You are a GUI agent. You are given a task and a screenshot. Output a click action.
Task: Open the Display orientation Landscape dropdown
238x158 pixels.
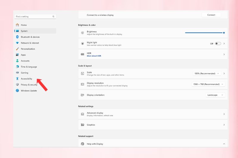pyautogui.click(x=215, y=95)
